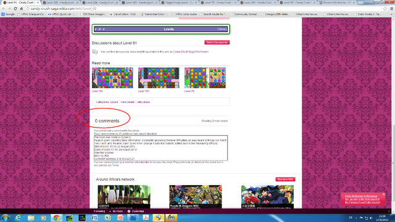Viewport: 395px width, 222px height.
Task: Click the Level 105 read more link
Action: 98,91
